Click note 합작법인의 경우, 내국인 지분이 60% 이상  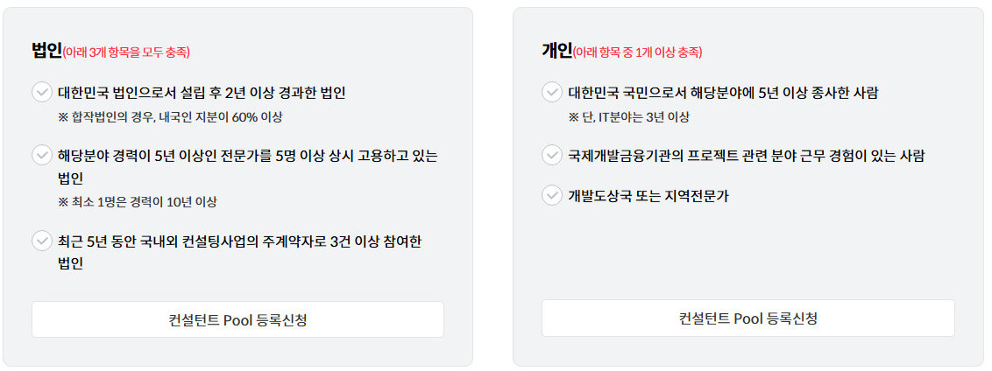[170, 117]
